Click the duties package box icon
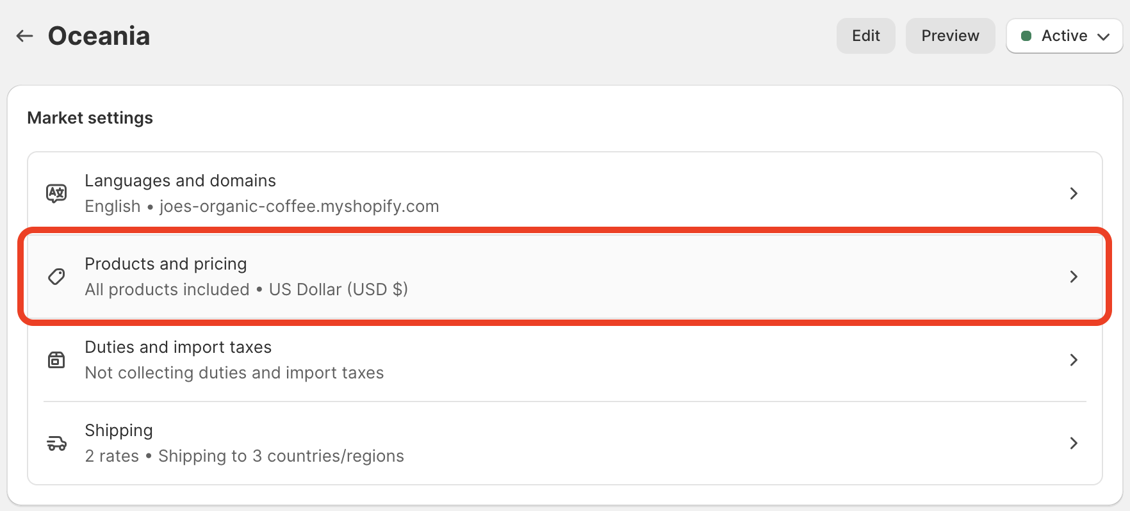Image resolution: width=1130 pixels, height=511 pixels. point(56,360)
